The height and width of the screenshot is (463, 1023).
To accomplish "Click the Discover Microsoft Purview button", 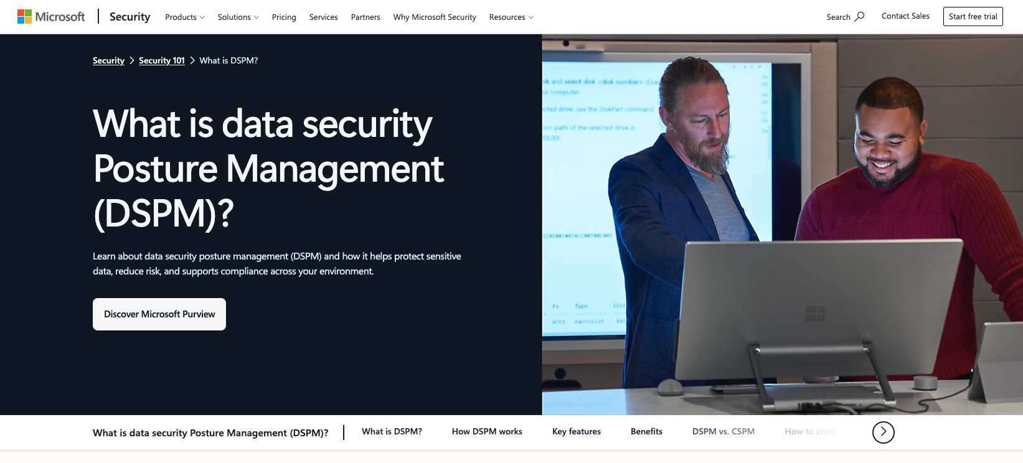I will (x=159, y=314).
